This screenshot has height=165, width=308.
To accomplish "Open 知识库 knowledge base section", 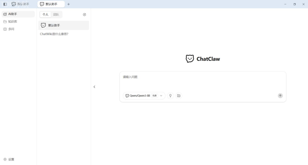I will (18, 21).
